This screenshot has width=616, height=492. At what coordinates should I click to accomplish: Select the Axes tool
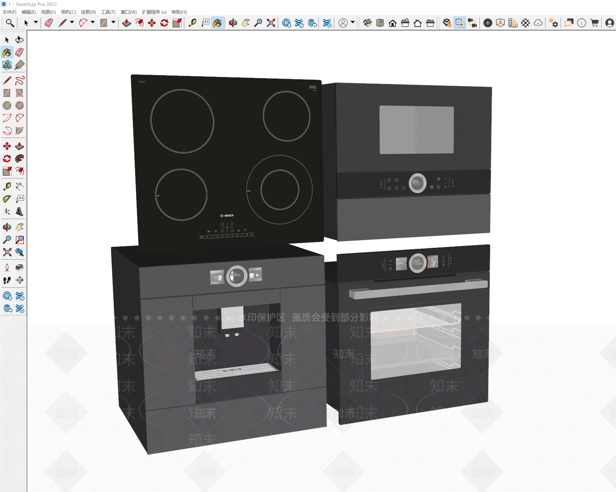[7, 212]
